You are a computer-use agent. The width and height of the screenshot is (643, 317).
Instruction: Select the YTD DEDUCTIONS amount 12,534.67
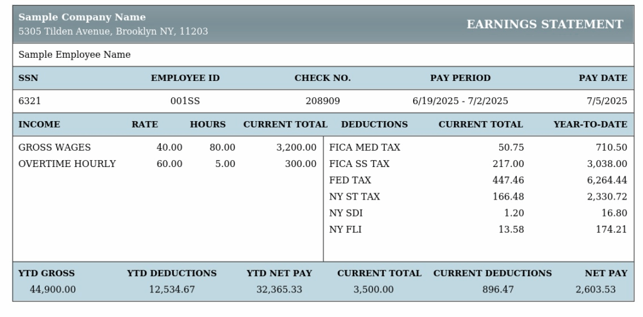pos(172,290)
